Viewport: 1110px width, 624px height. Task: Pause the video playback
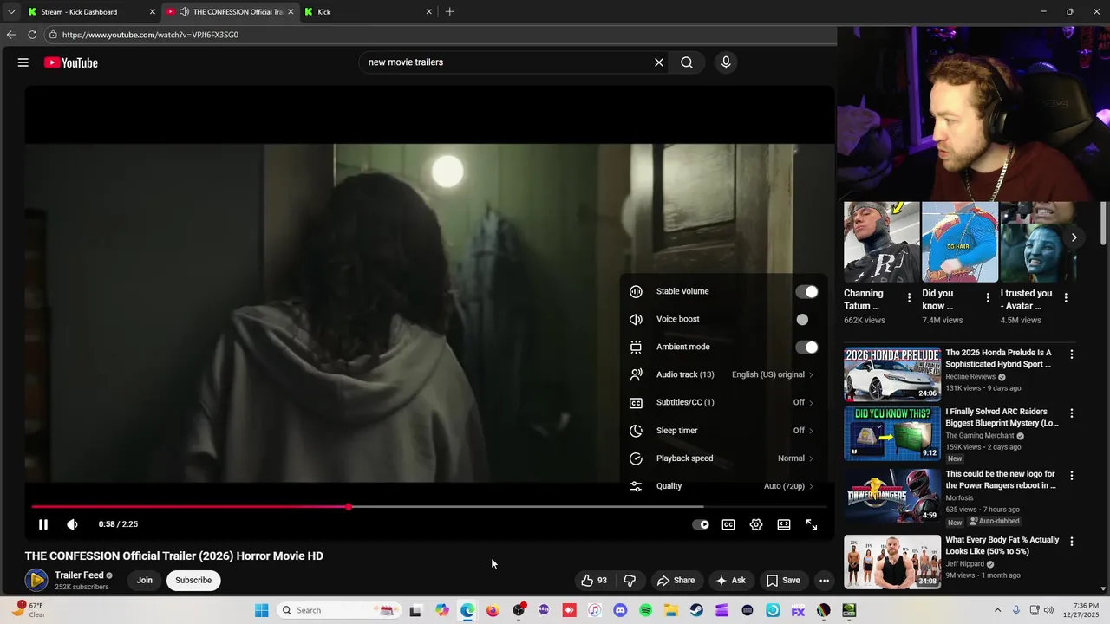[x=43, y=524]
